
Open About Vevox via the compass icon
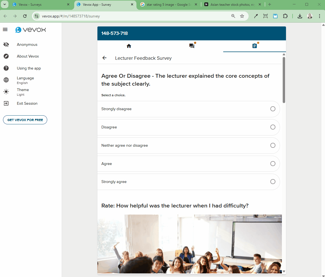click(x=6, y=56)
